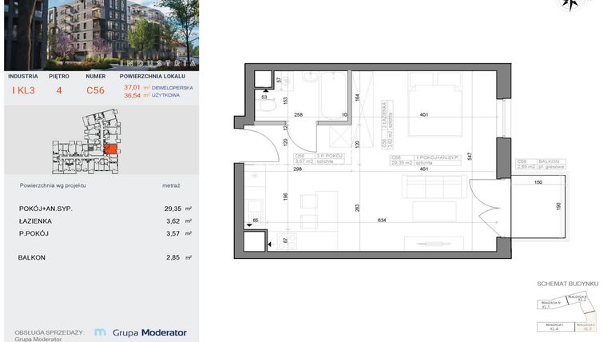Select the '2,85' balcony area in the table
Screen dimensions: 607x342
coord(173,257)
